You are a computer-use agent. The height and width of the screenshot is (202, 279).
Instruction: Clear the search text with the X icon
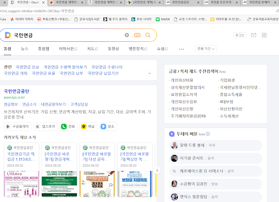(x=127, y=35)
